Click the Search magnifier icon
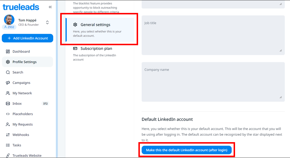Image resolution: width=290 pixels, height=158 pixels. [x=8, y=72]
